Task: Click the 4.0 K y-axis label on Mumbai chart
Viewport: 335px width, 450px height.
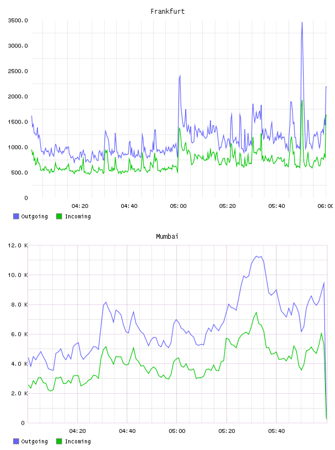Action: pos(19,363)
